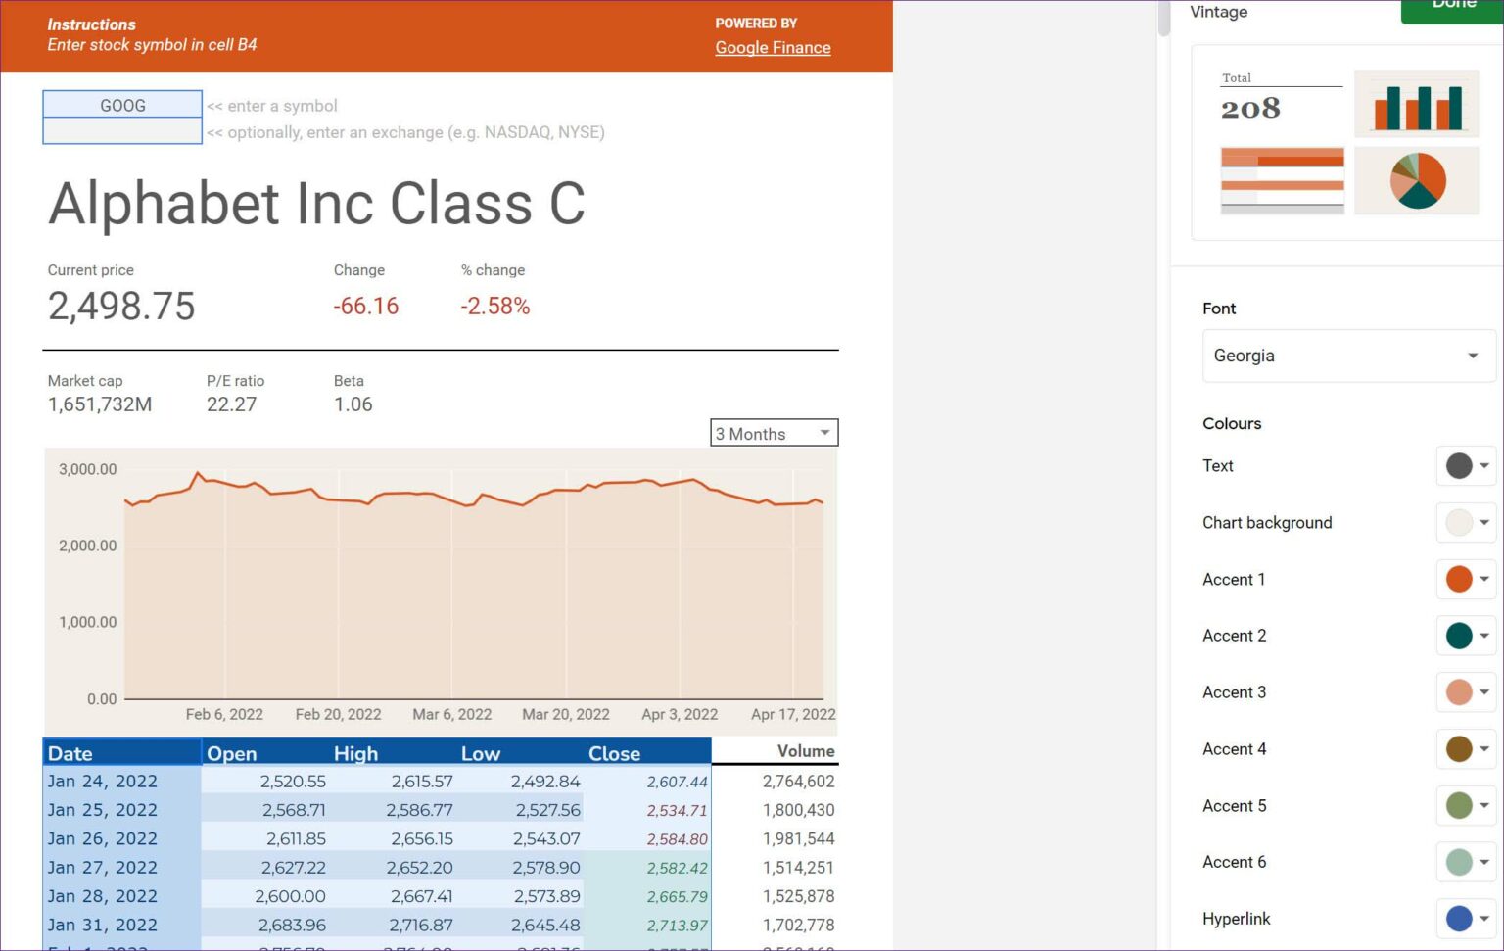1504x951 pixels.
Task: Select the Accent 3 pink swatch
Action: click(1460, 692)
